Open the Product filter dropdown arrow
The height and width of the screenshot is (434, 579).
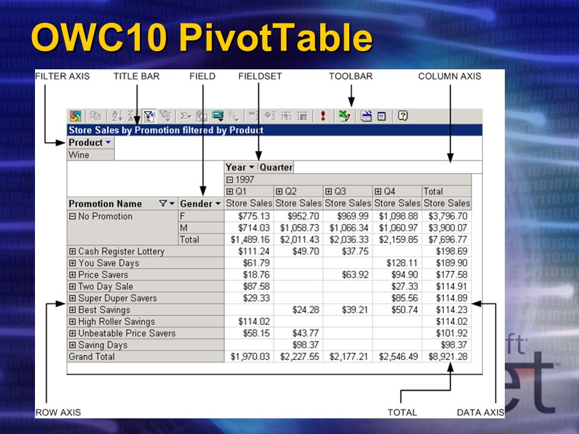tap(108, 142)
